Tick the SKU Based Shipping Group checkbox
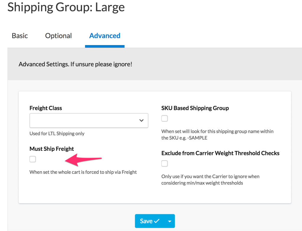Image resolution: width=302 pixels, height=231 pixels. [165, 118]
